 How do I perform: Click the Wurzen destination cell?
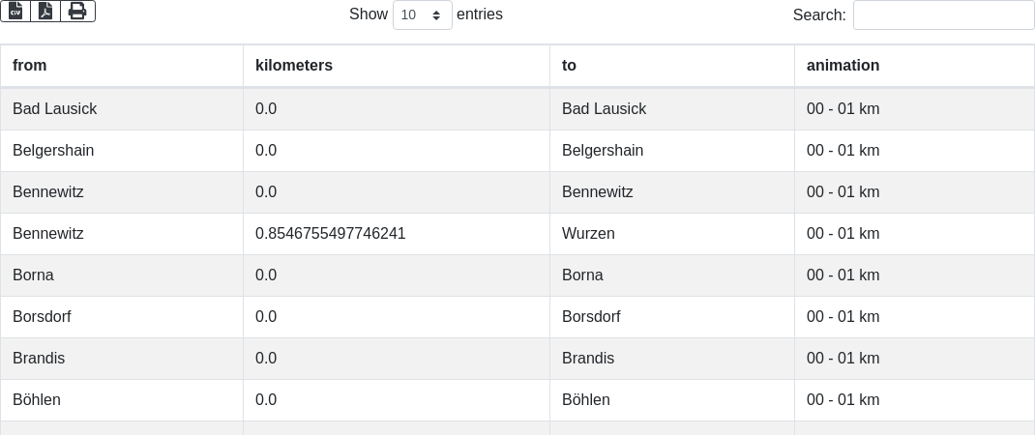(x=588, y=234)
